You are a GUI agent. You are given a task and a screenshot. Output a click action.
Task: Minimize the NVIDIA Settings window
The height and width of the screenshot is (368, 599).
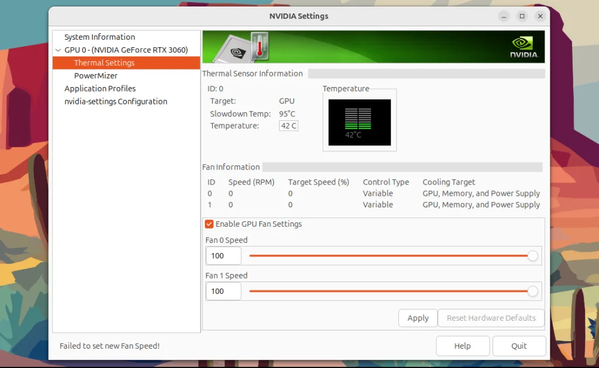[x=504, y=16]
